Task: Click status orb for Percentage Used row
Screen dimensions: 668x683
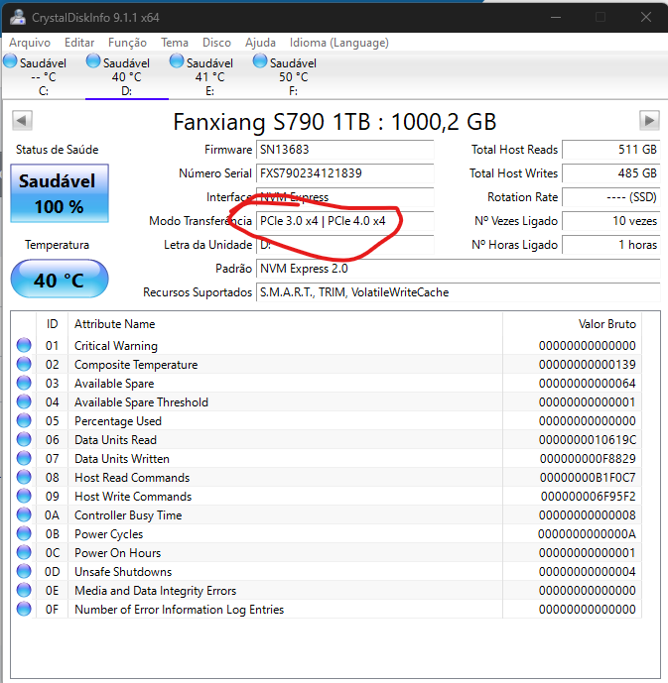Action: 24,420
